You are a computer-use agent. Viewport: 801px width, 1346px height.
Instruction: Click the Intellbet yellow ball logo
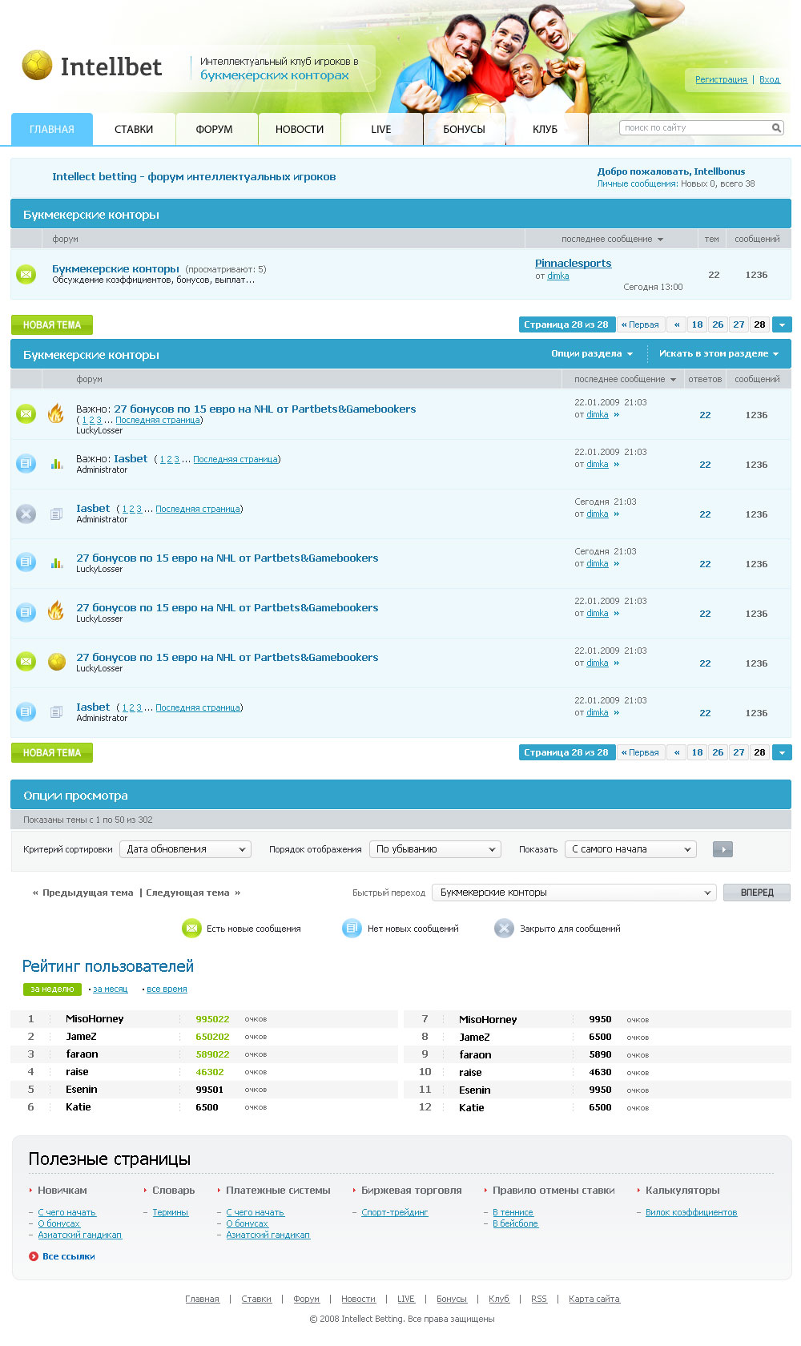(37, 66)
